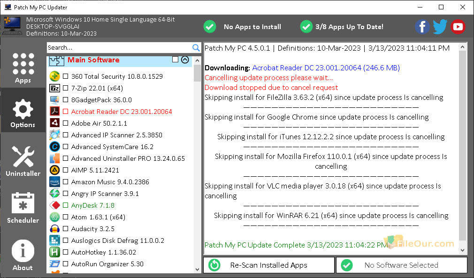474x278 pixels.
Task: Click the AutoHotkey app icon
Action: click(x=54, y=252)
